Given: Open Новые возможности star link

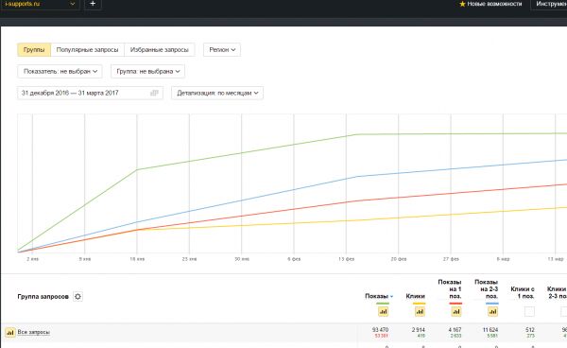Looking at the screenshot, I should point(490,4).
